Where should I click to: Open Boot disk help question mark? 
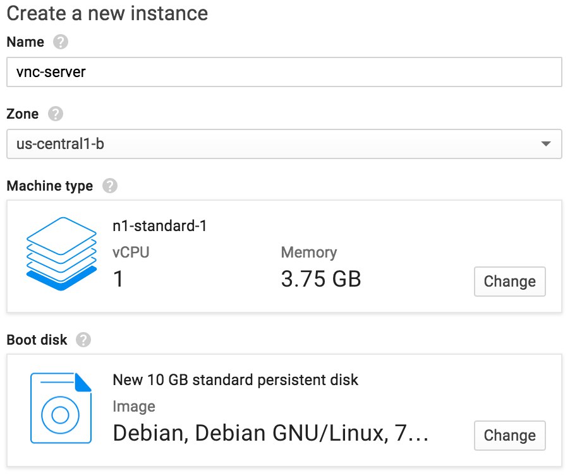tap(83, 340)
